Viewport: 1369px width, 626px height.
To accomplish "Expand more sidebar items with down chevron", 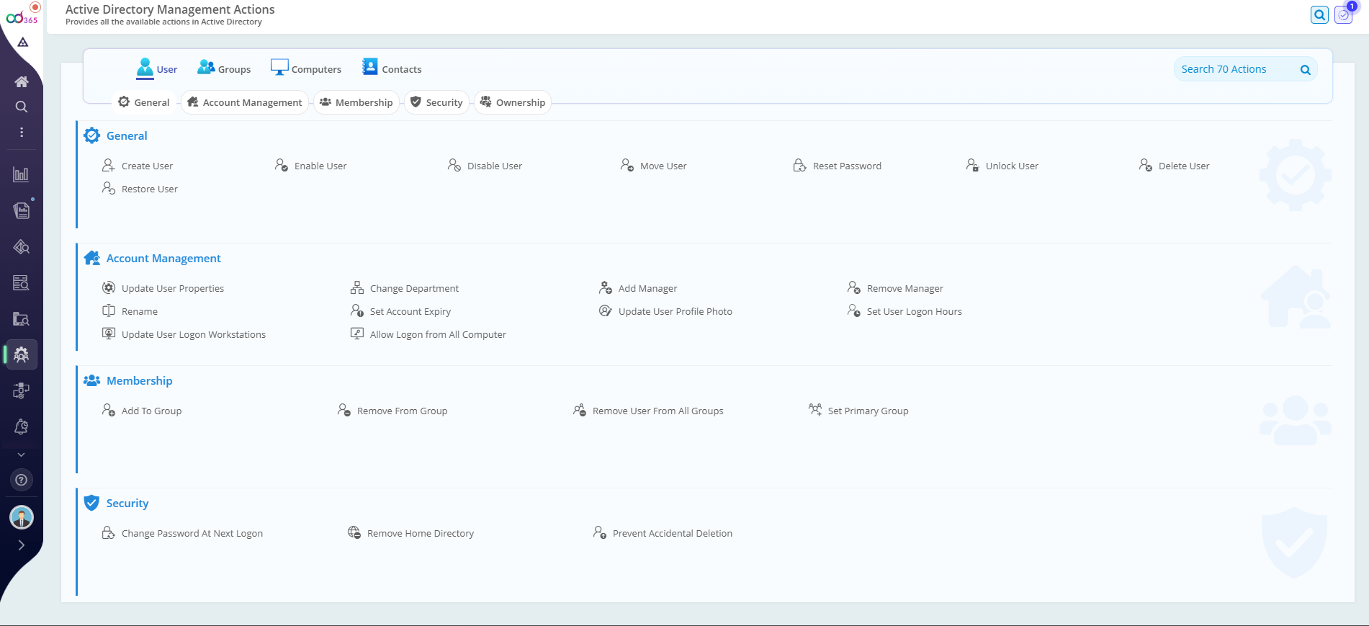I will point(22,455).
